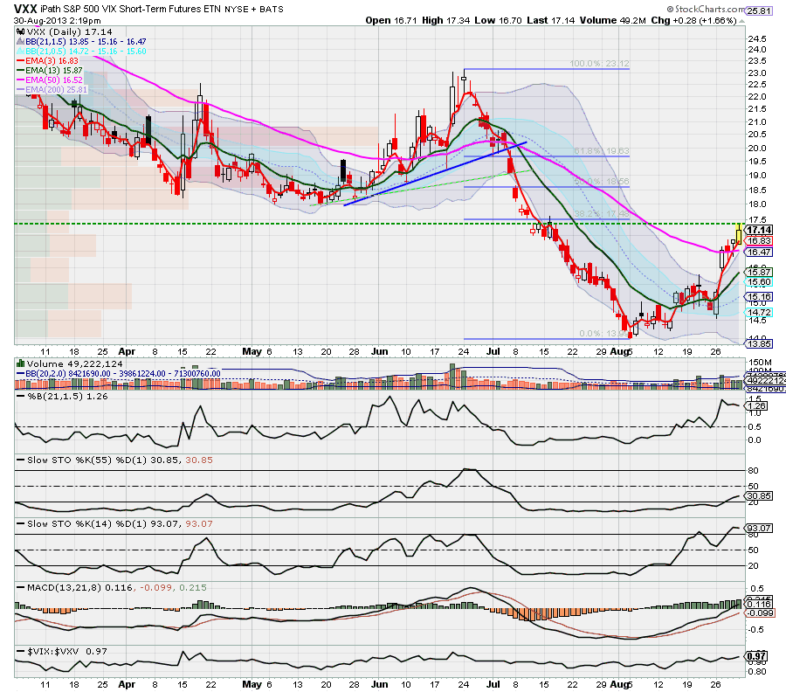Click the 100.0%: 23.12 Fibonacci label
The image size is (786, 692).
coord(599,64)
